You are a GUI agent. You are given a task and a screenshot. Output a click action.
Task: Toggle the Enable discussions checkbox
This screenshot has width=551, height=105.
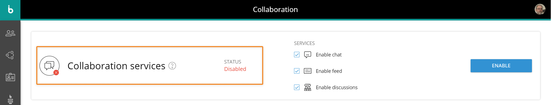pyautogui.click(x=297, y=87)
